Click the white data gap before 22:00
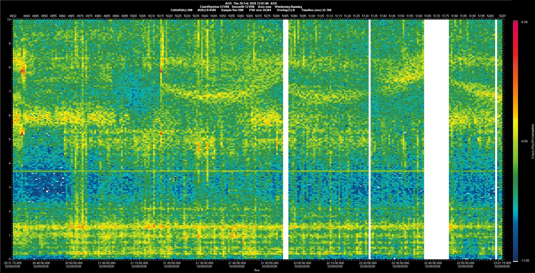This screenshot has height=273, width=535. coord(286,139)
